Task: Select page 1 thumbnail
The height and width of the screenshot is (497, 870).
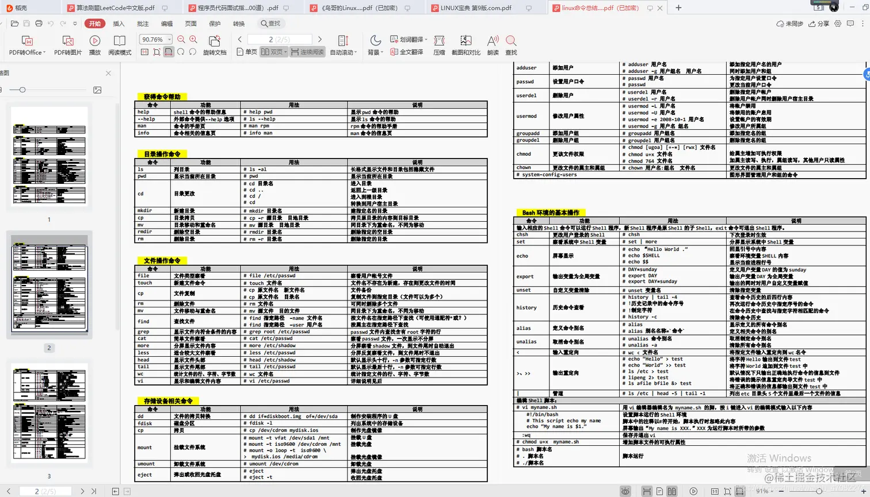Action: point(49,156)
